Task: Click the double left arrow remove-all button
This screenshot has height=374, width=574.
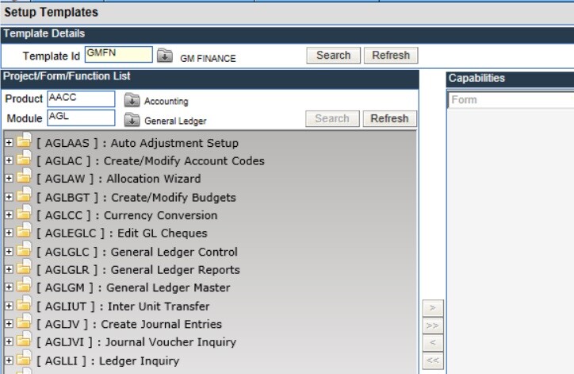Action: coord(432,361)
